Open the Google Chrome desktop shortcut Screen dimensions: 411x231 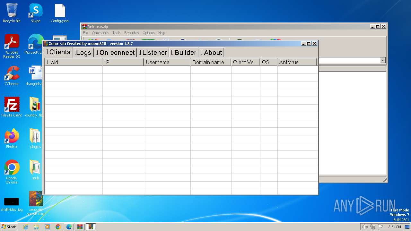(x=12, y=172)
